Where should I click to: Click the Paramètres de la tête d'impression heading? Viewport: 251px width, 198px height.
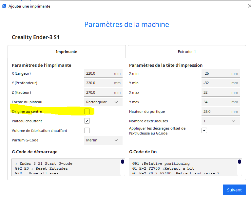coord(166,65)
